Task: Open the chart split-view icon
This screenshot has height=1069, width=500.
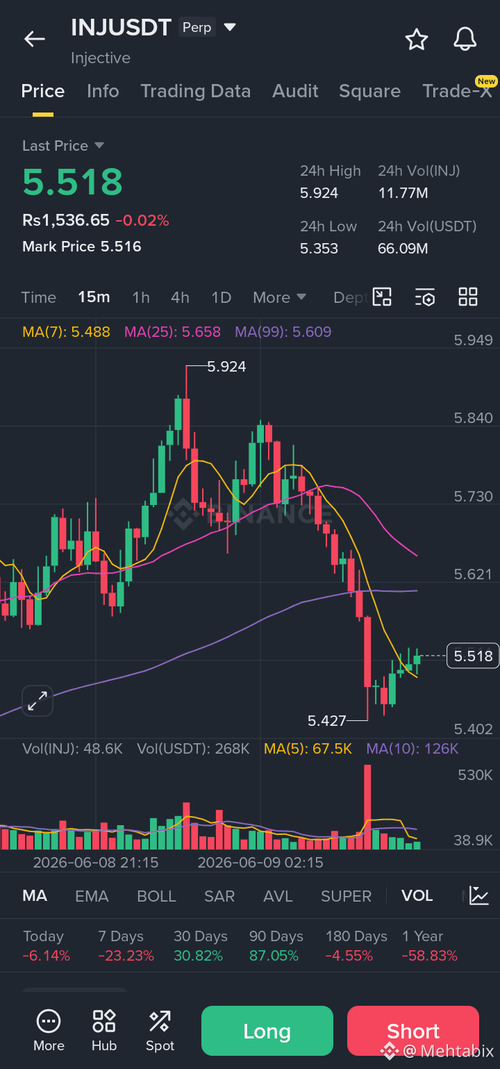Action: tap(382, 297)
